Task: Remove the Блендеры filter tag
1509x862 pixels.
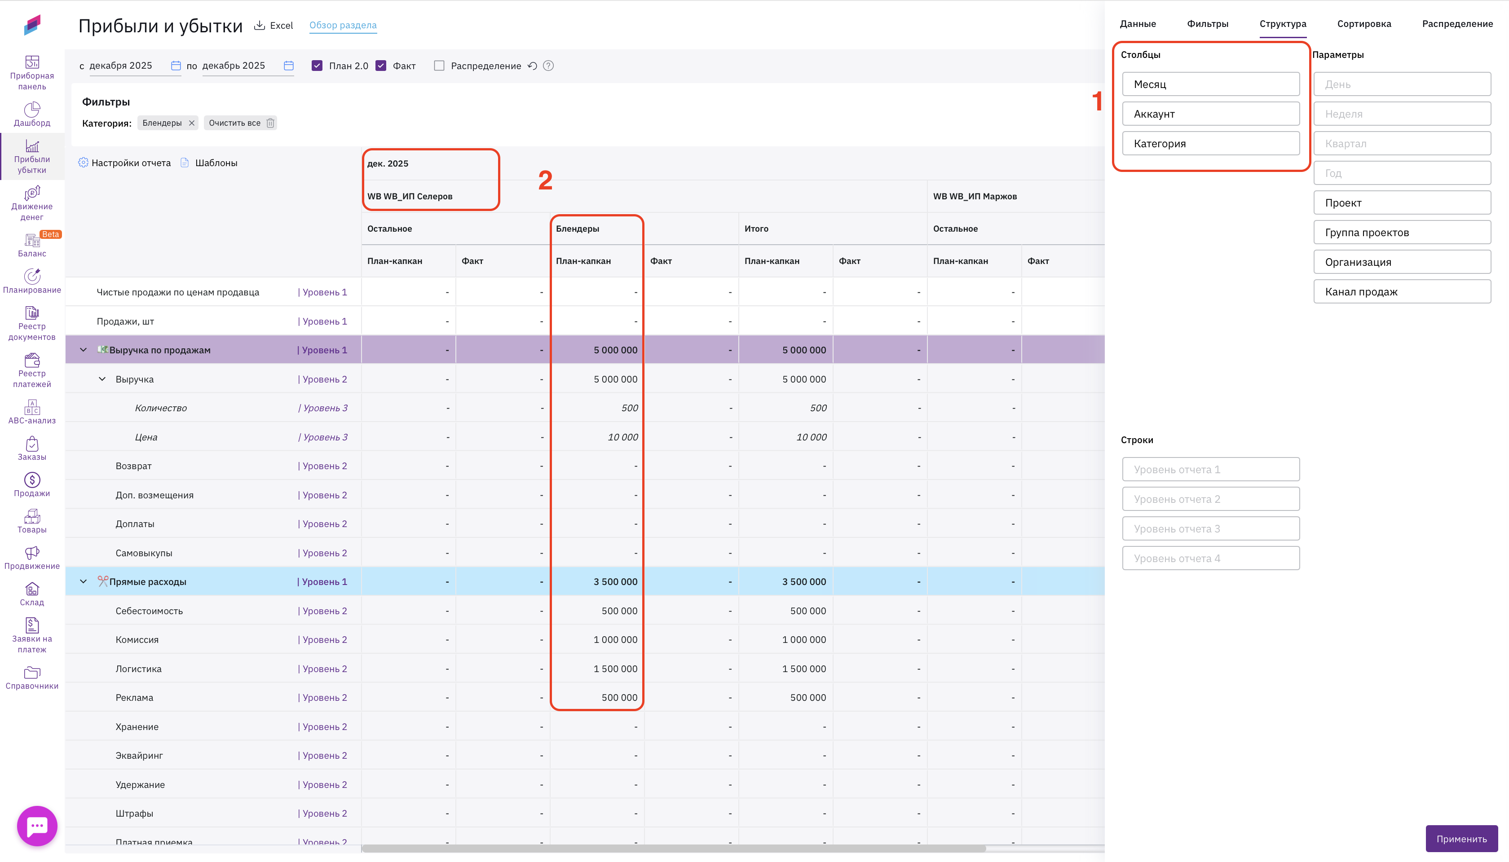Action: [x=191, y=123]
